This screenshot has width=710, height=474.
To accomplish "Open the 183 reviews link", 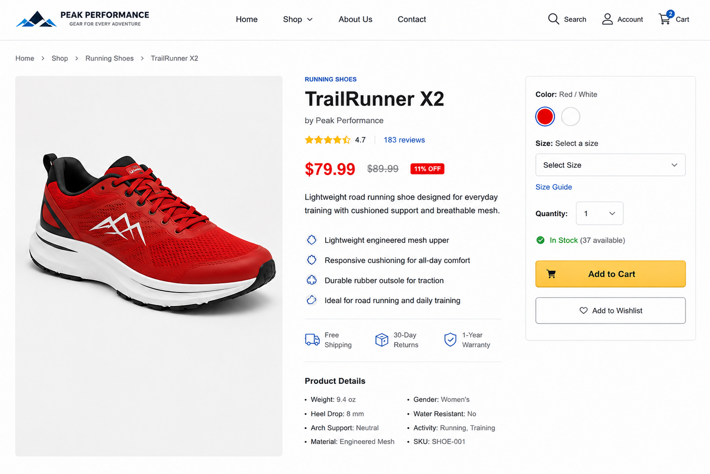I will click(404, 140).
